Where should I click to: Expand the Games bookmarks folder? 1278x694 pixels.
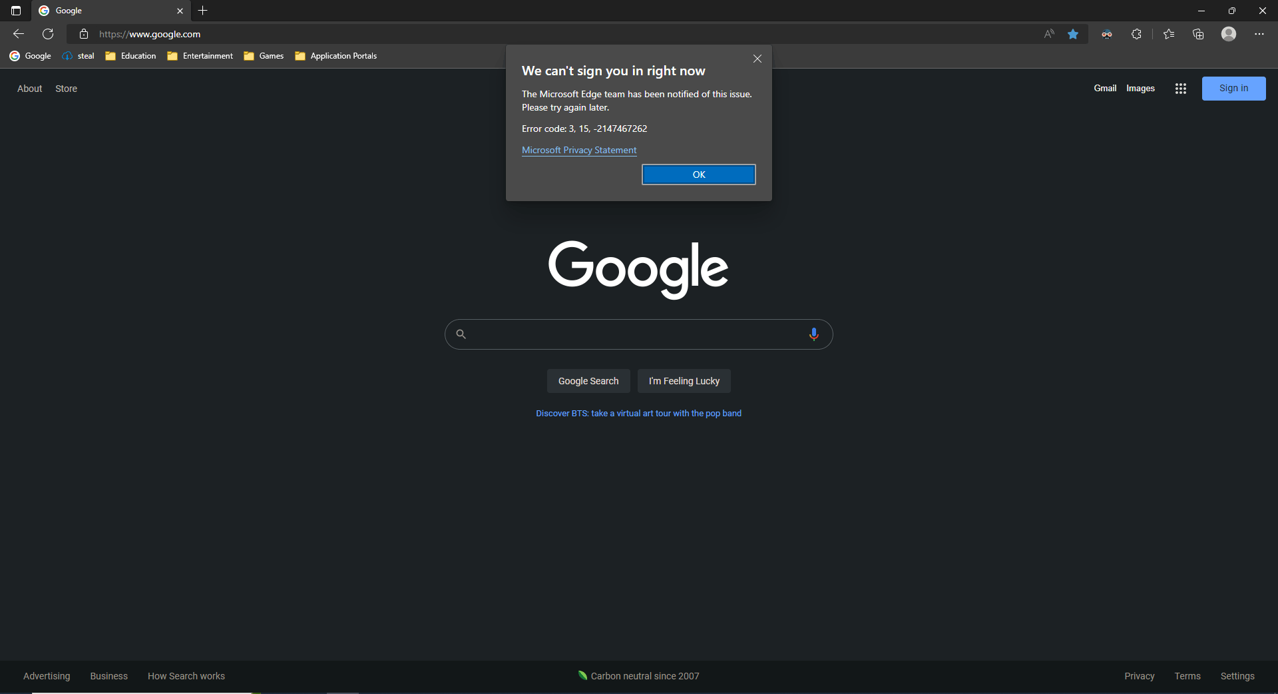(264, 56)
